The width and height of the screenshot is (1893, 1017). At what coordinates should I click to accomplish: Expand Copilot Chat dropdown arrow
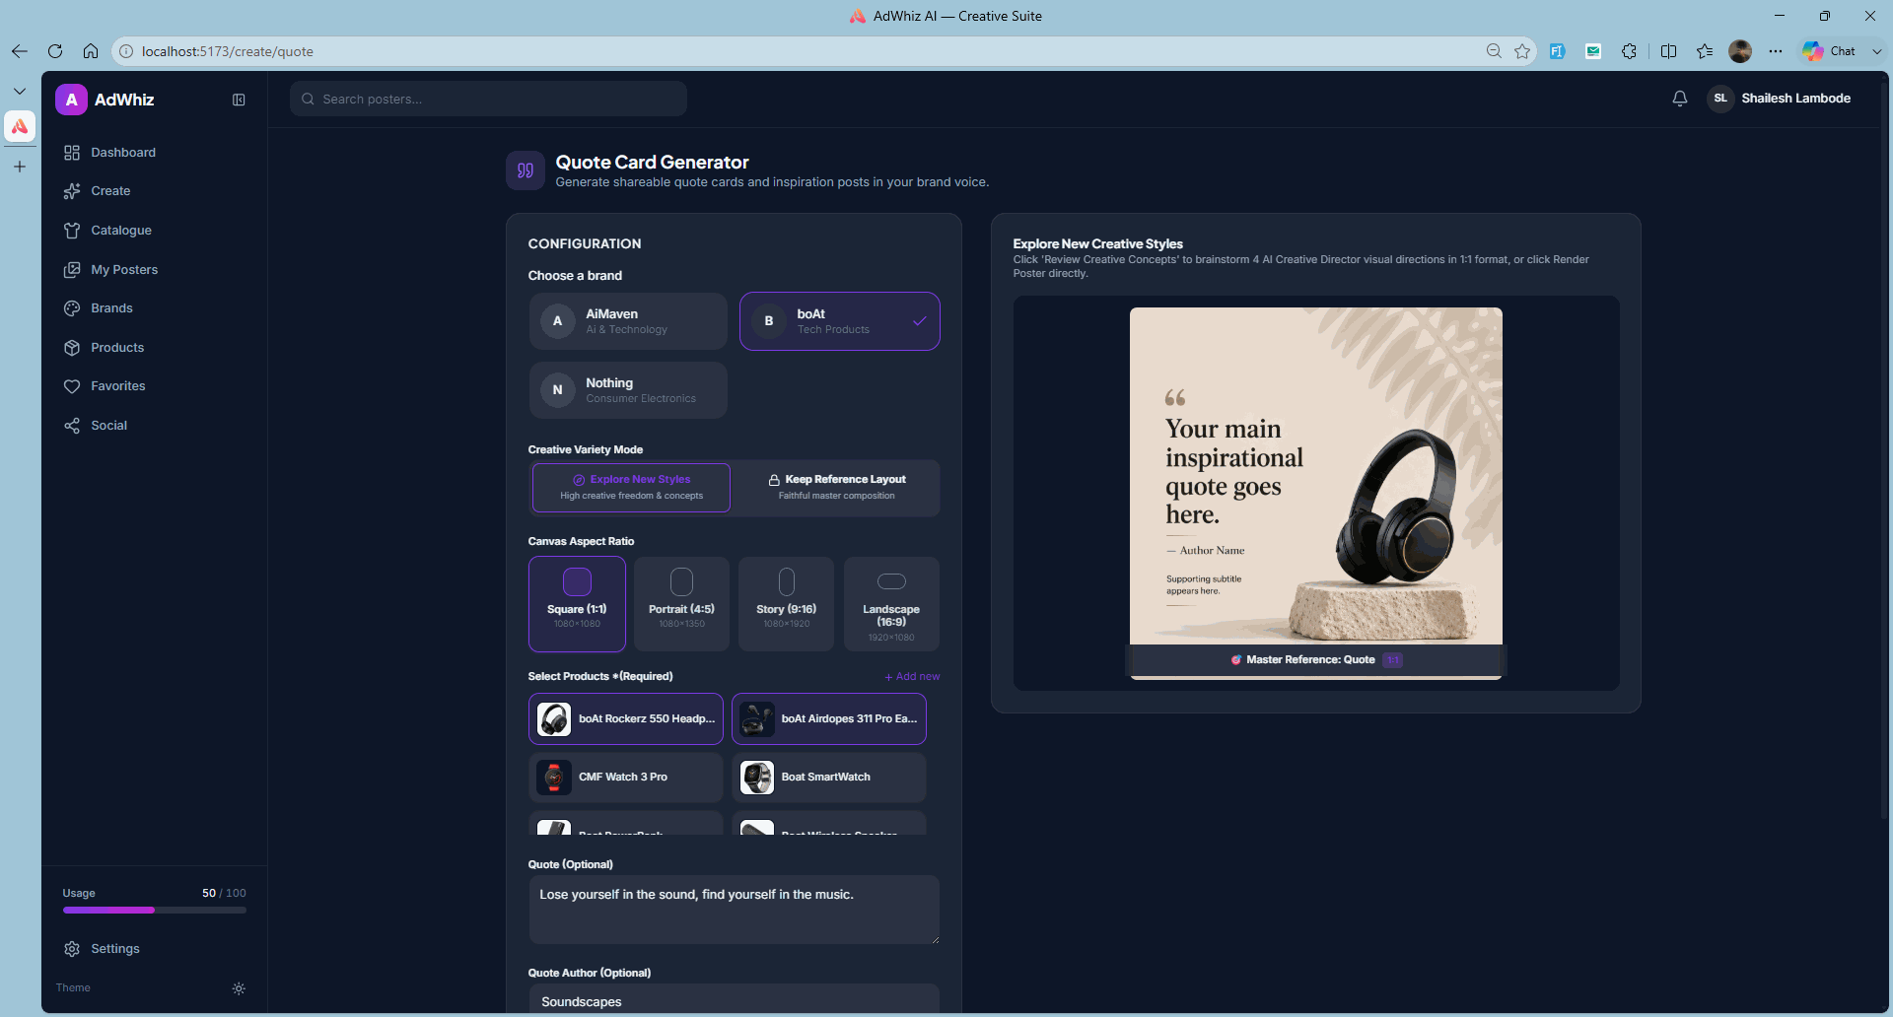point(1877,51)
